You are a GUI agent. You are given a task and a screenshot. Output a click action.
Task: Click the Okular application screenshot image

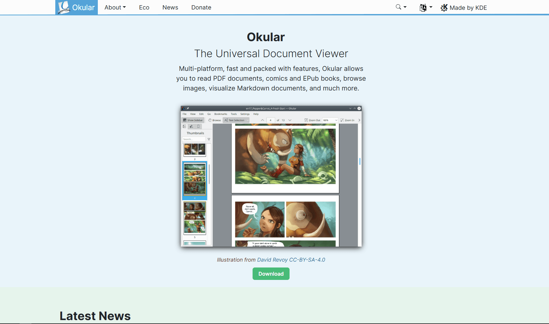(x=271, y=176)
